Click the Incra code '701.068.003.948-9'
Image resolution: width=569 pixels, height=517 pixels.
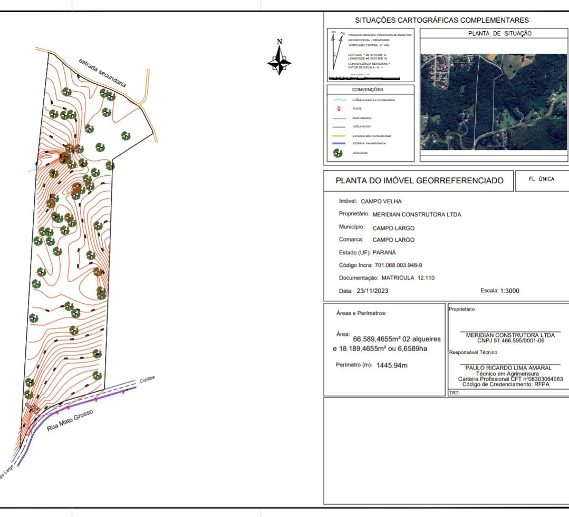tap(398, 265)
